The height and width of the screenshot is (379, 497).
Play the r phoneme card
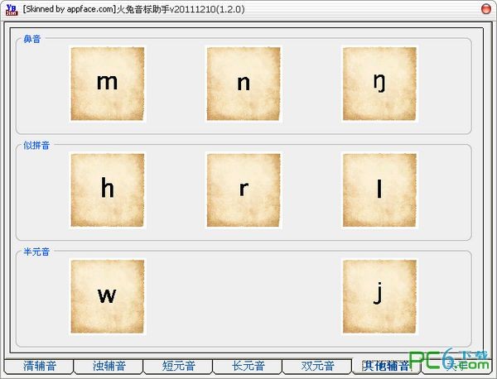pos(244,190)
